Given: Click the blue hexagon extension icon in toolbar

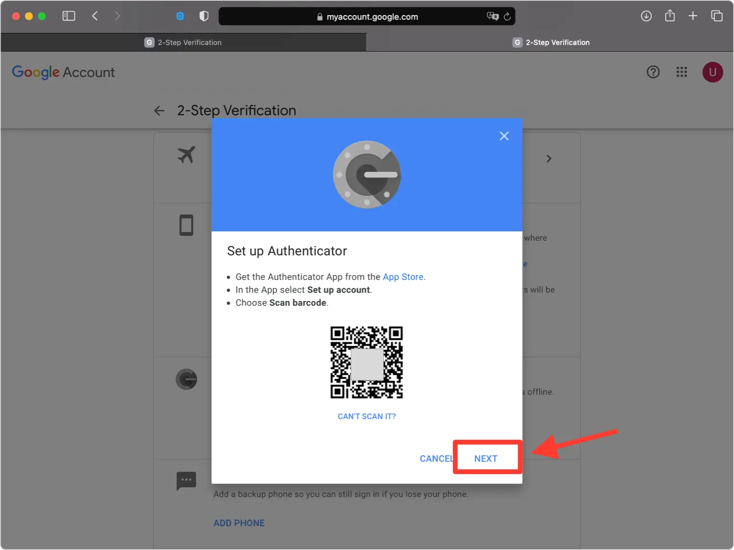Looking at the screenshot, I should click(180, 16).
